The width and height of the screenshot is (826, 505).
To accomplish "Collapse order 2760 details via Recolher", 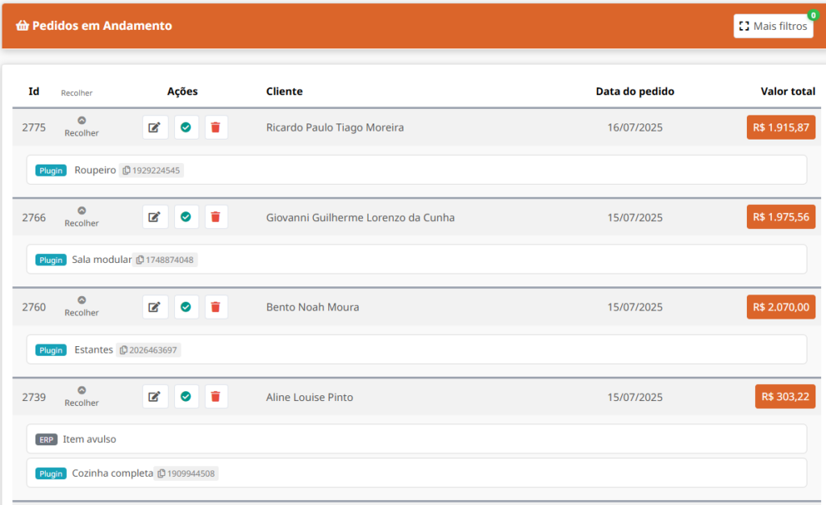I will (81, 307).
